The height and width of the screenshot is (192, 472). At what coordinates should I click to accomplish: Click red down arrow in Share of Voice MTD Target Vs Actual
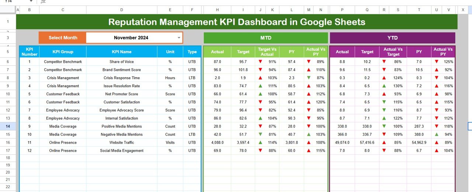pyautogui.click(x=260, y=62)
